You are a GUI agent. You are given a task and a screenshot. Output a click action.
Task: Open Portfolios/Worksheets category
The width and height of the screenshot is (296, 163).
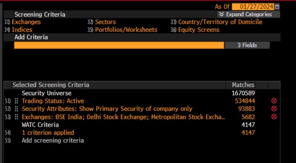point(126,30)
